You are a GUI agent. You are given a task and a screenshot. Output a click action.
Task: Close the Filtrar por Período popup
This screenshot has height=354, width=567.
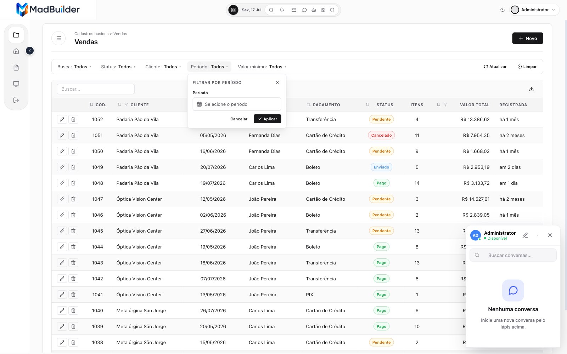(277, 82)
